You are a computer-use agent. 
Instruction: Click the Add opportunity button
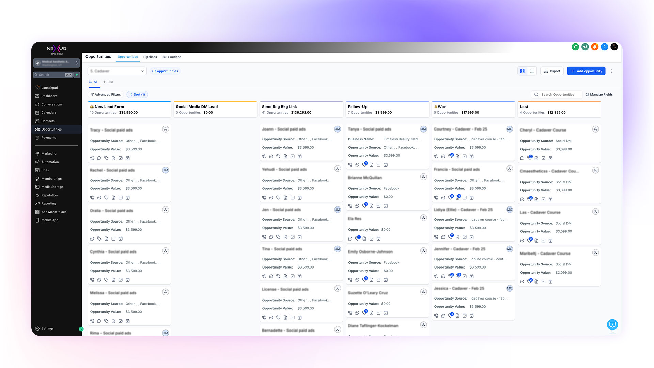(x=586, y=71)
